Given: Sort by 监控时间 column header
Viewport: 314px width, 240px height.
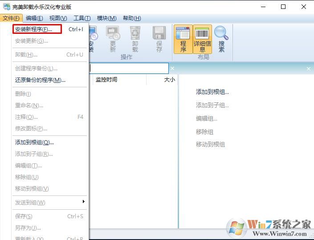Looking at the screenshot, I should pyautogui.click(x=106, y=80).
